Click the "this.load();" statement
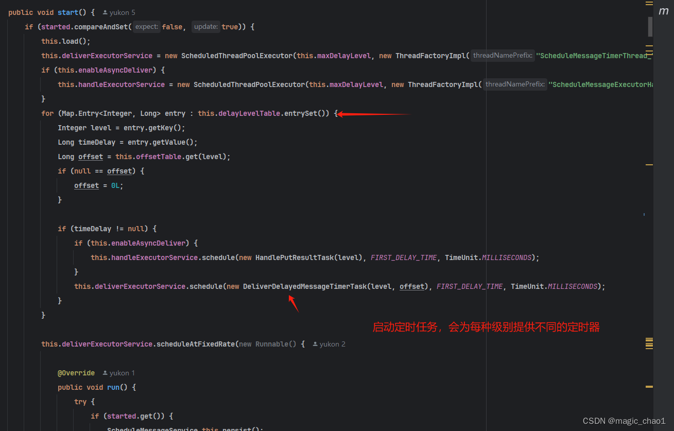Image resolution: width=674 pixels, height=431 pixels. (x=66, y=41)
